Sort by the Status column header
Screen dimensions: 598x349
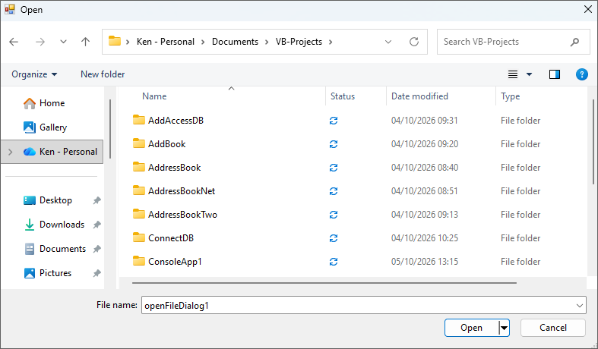pos(343,96)
